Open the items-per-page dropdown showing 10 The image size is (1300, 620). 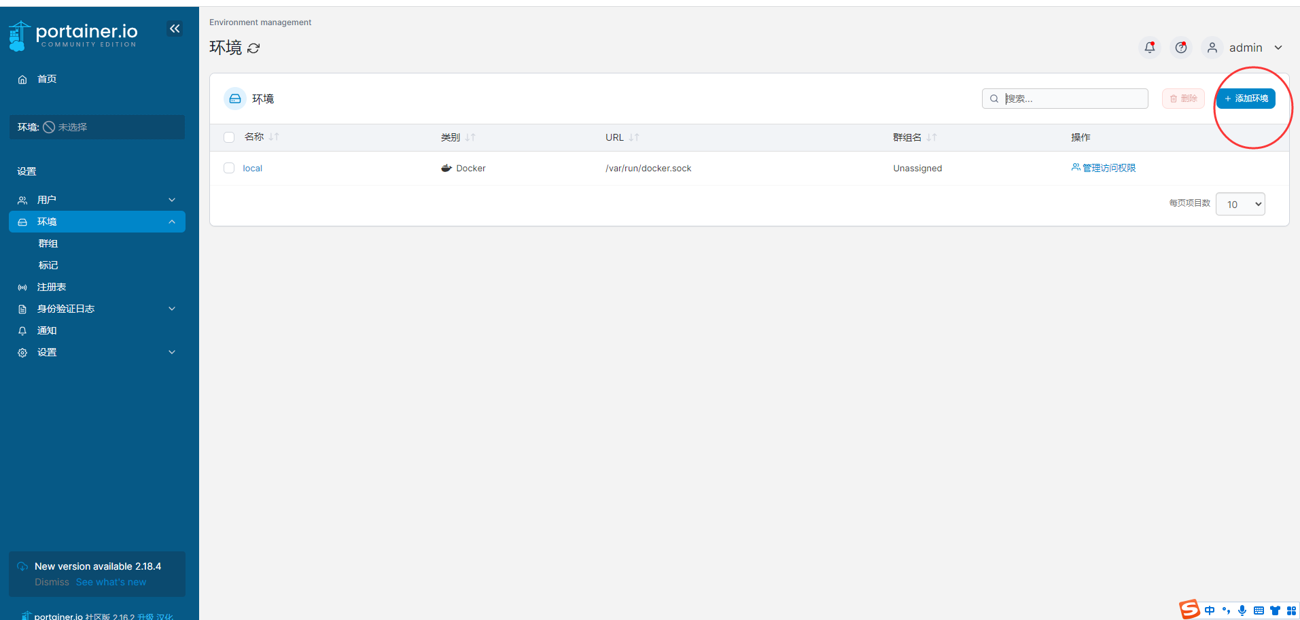tap(1240, 204)
